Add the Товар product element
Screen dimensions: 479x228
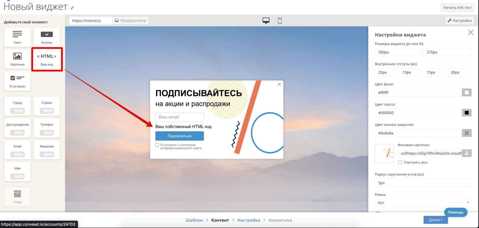coord(17,197)
